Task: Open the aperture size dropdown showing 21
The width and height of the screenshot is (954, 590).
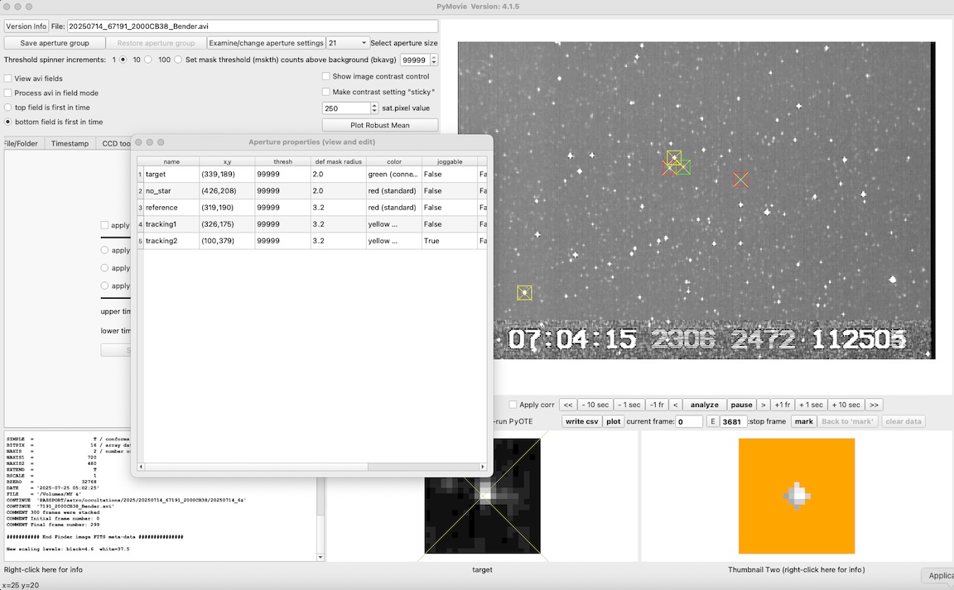Action: [x=347, y=43]
